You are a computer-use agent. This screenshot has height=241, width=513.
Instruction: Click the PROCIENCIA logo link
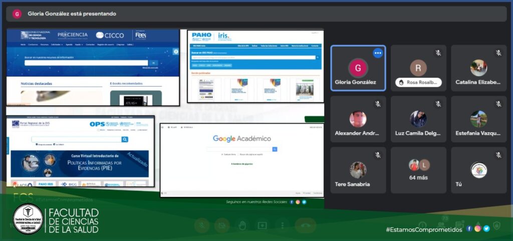[73, 35]
